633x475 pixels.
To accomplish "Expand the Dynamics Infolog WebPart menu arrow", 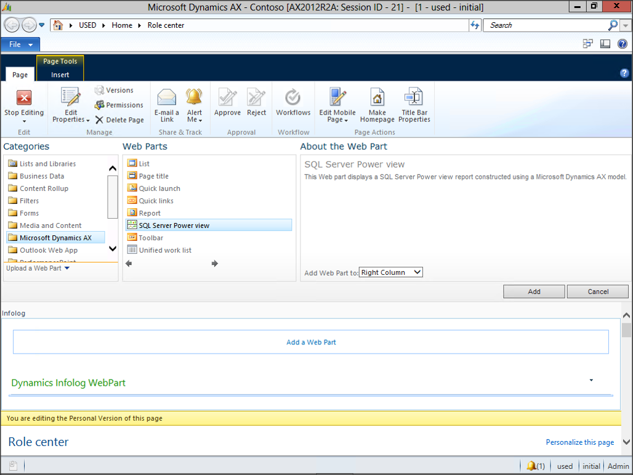I will [x=591, y=380].
